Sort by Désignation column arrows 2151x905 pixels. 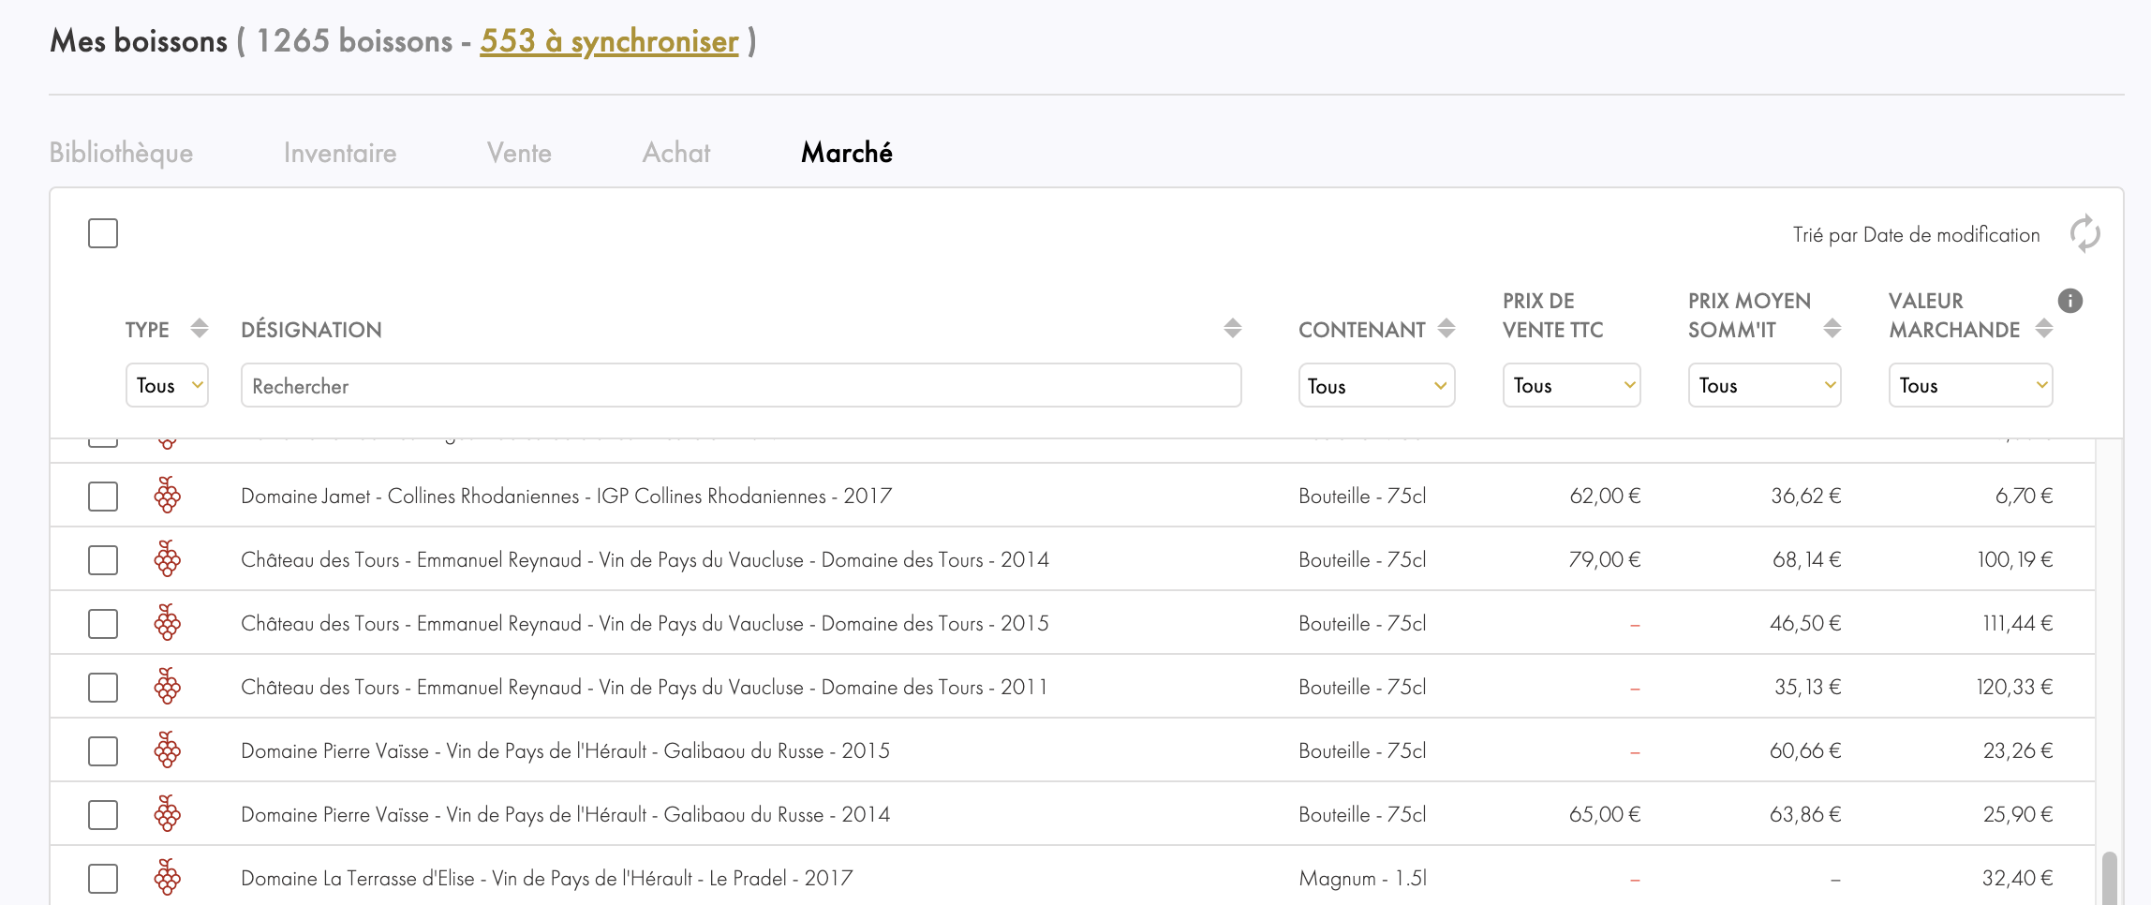1233,329
